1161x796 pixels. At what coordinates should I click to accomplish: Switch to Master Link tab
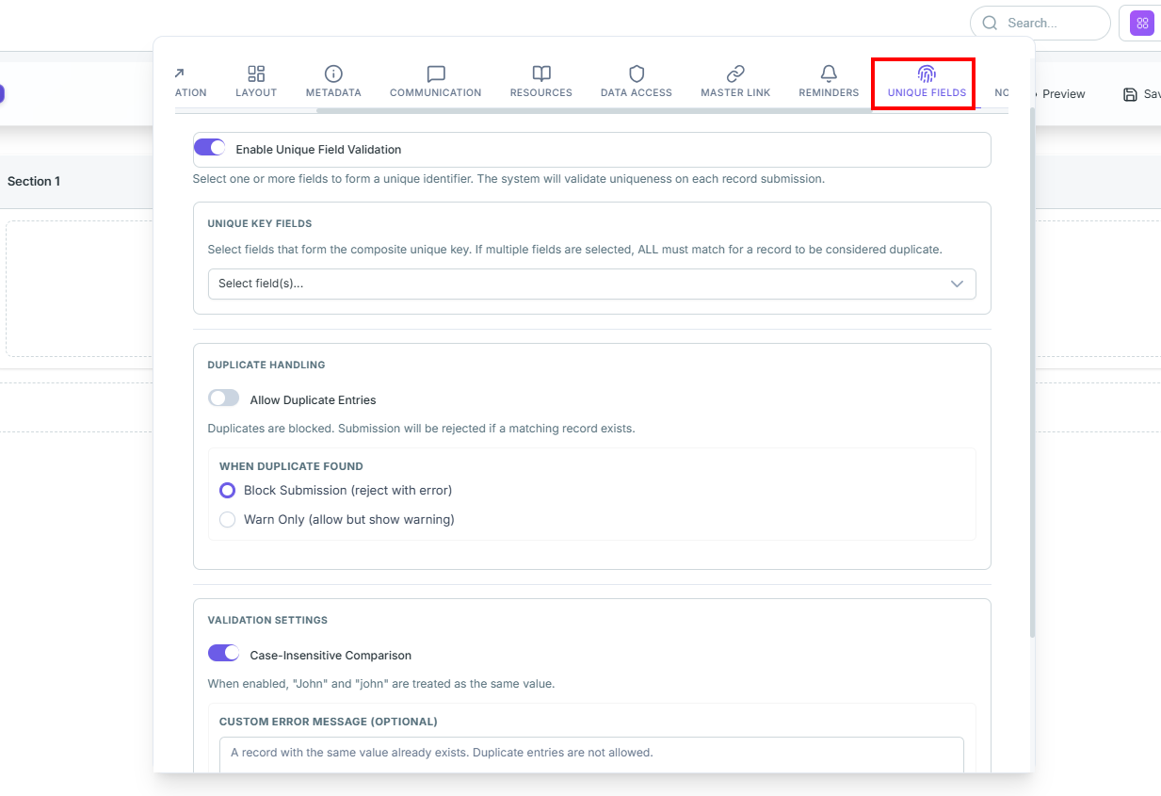click(x=735, y=82)
